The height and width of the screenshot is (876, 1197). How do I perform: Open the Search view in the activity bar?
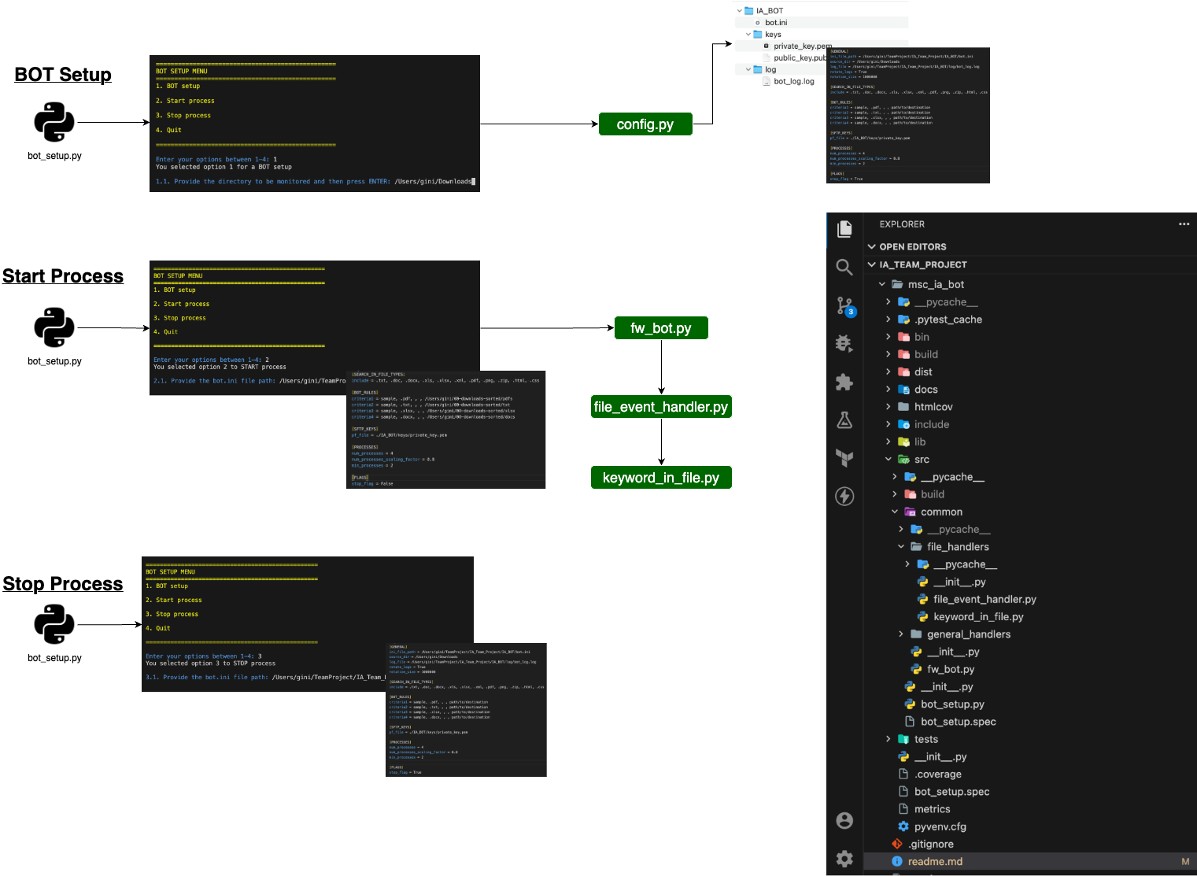point(844,268)
